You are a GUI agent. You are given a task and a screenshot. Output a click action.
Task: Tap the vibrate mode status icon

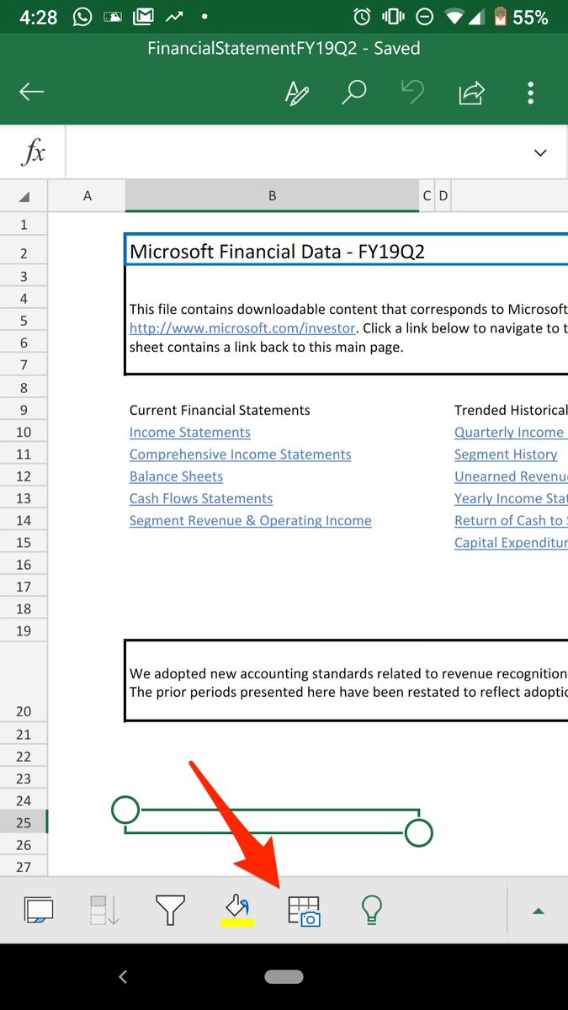coord(392,17)
